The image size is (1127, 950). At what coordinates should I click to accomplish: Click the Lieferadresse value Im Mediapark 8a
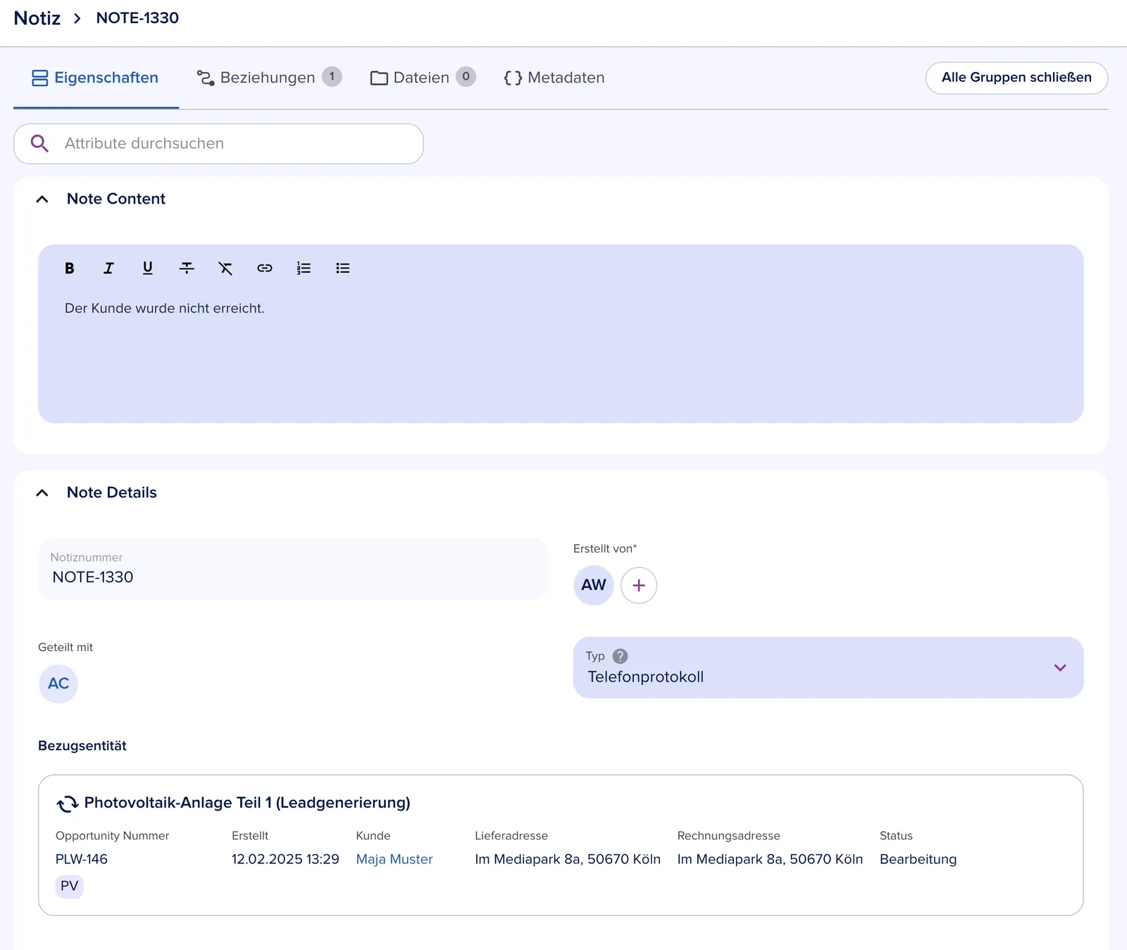(568, 859)
